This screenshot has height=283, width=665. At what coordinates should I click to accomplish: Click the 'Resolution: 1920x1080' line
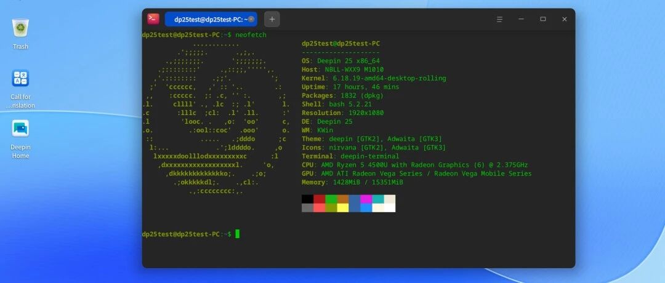coord(343,113)
